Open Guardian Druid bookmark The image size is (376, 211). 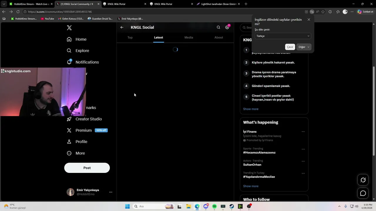click(100, 19)
